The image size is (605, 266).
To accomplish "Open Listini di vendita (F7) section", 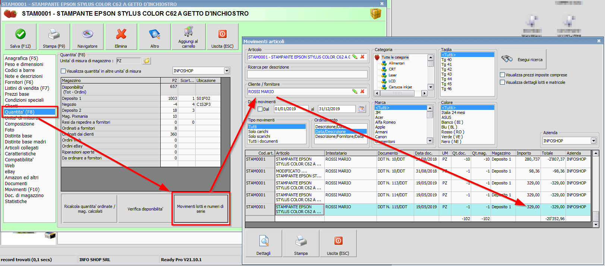I will click(27, 88).
